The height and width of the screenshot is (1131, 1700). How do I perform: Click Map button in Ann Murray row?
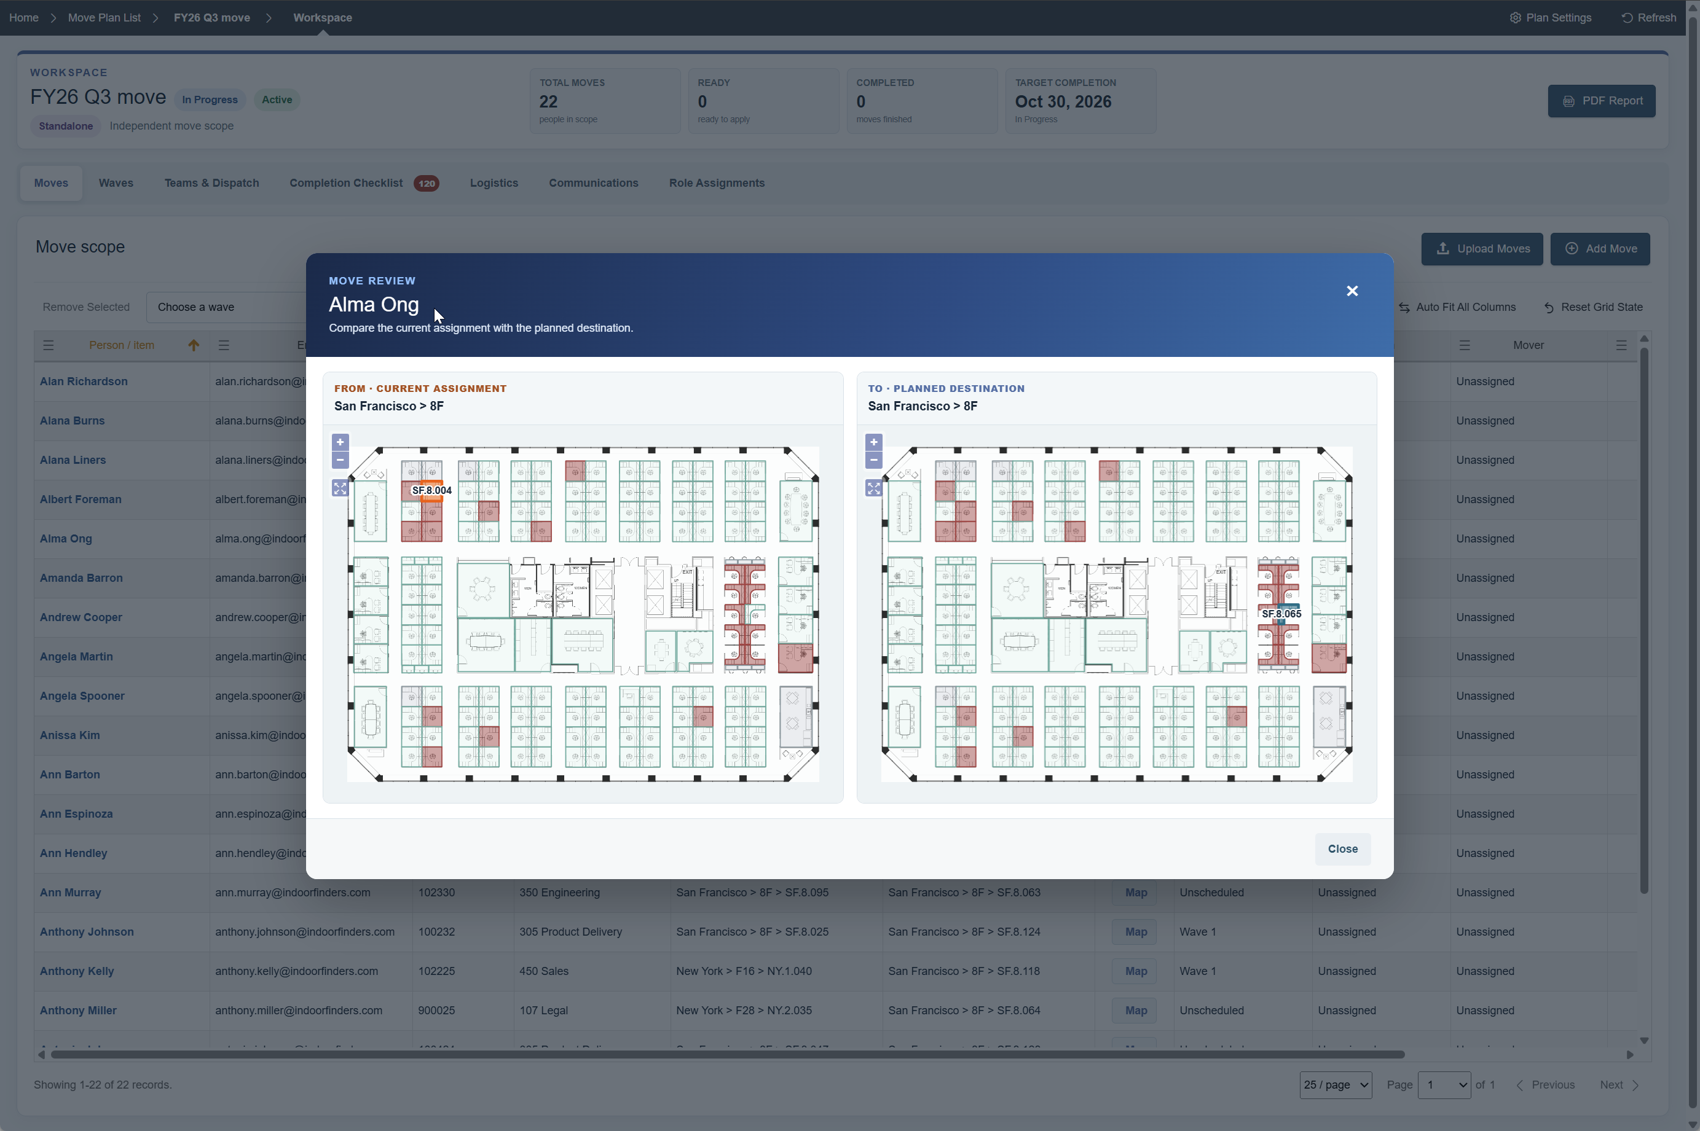(x=1136, y=893)
